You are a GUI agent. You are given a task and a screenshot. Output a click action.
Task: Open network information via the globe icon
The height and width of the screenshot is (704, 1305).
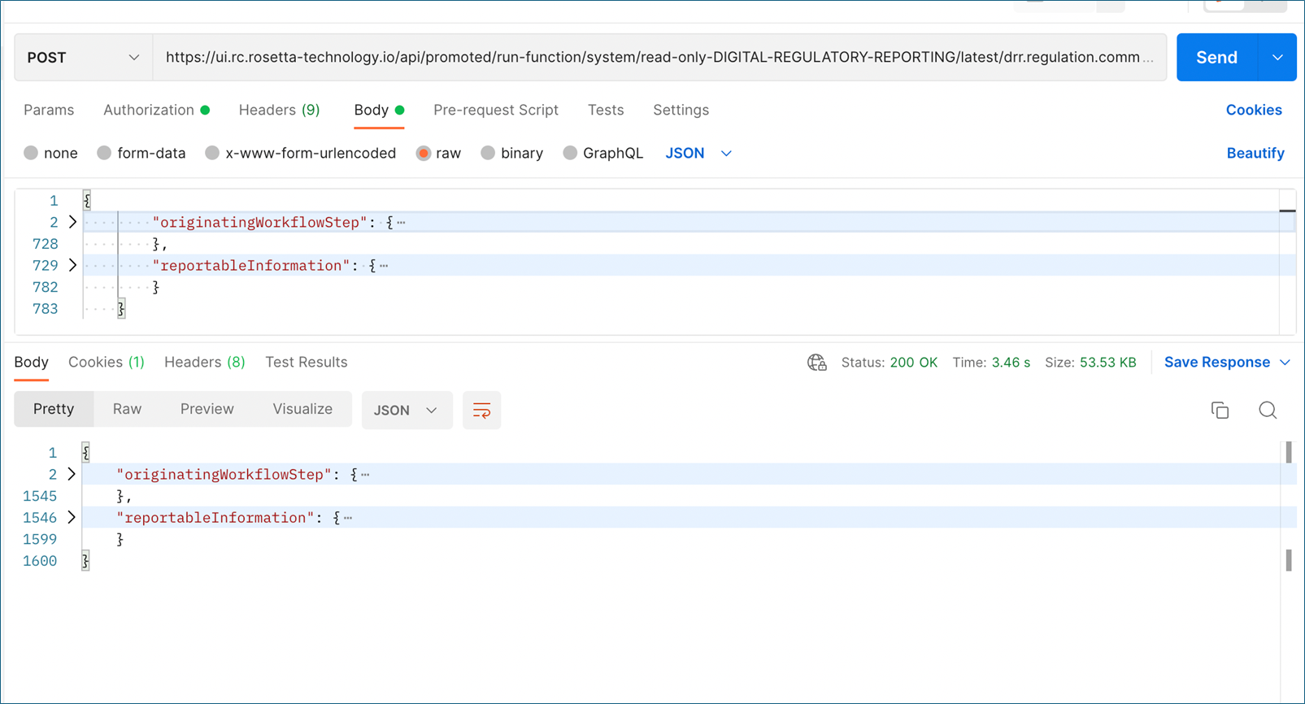(x=816, y=363)
